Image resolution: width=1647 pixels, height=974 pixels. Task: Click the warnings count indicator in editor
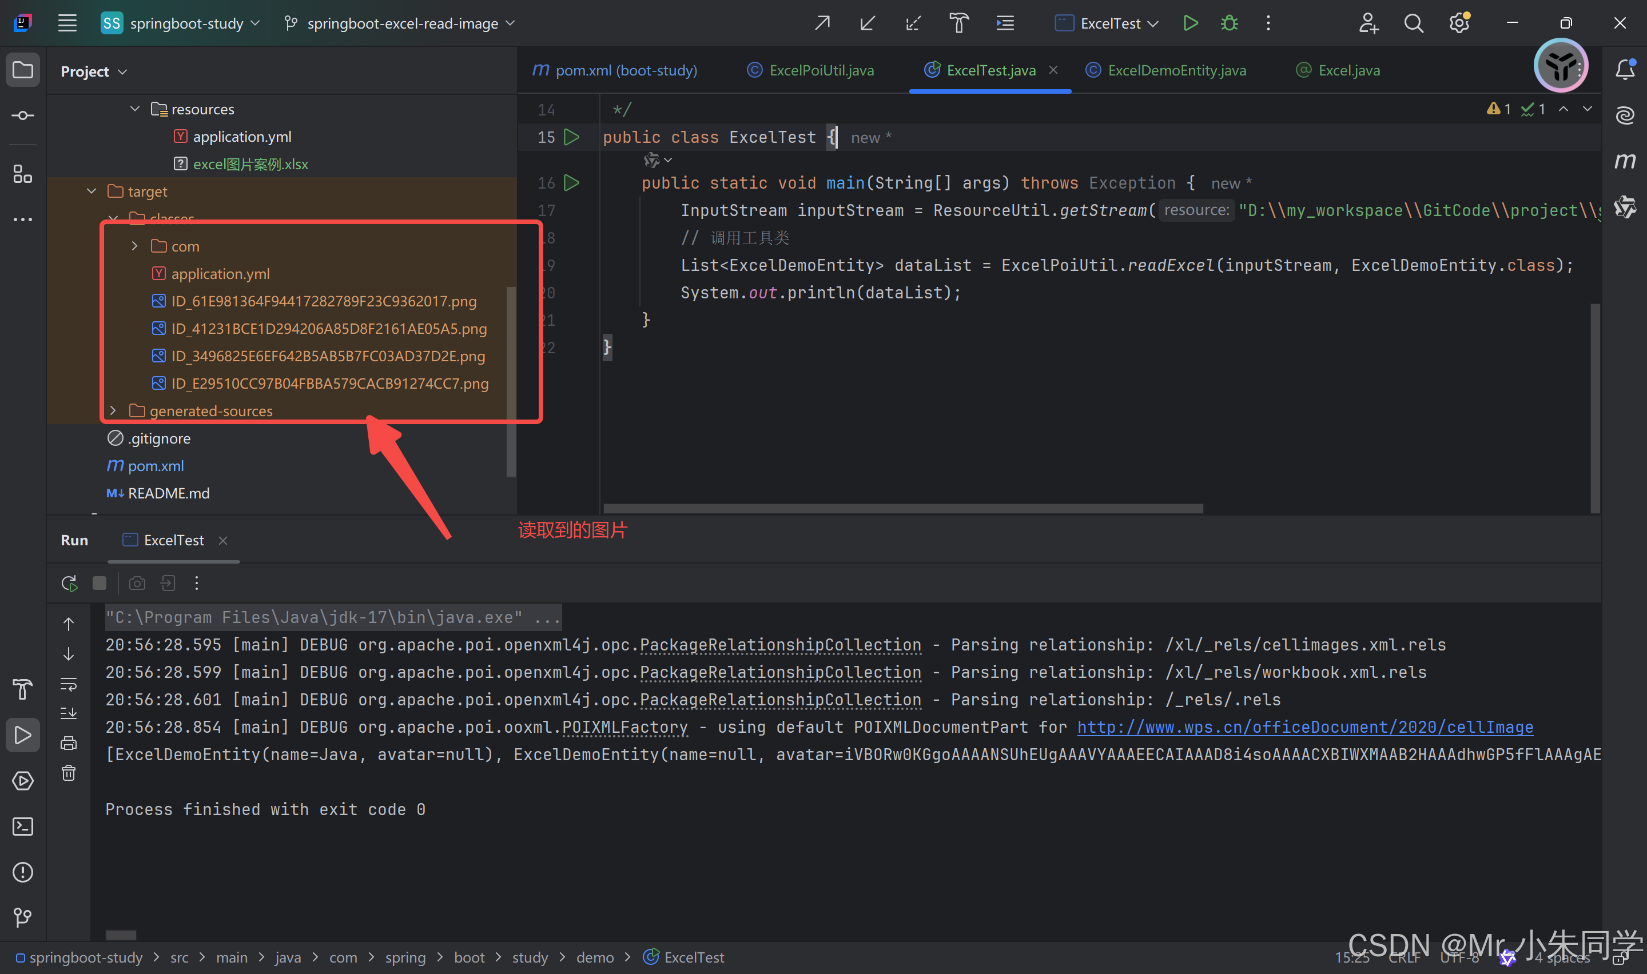(1499, 109)
